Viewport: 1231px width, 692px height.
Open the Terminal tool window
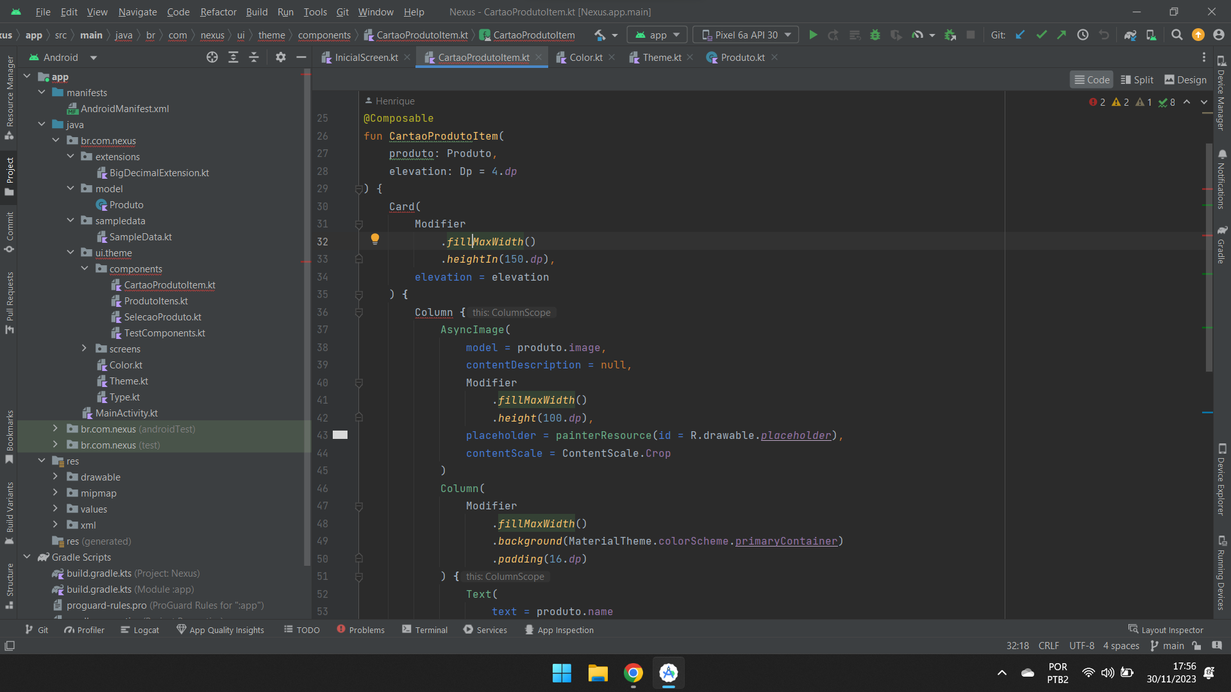point(424,630)
